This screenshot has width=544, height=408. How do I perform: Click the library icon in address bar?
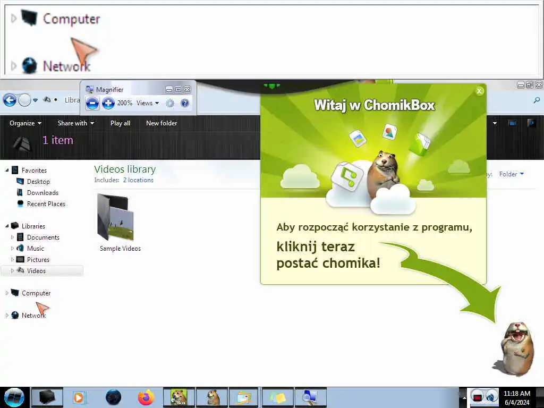(47, 100)
